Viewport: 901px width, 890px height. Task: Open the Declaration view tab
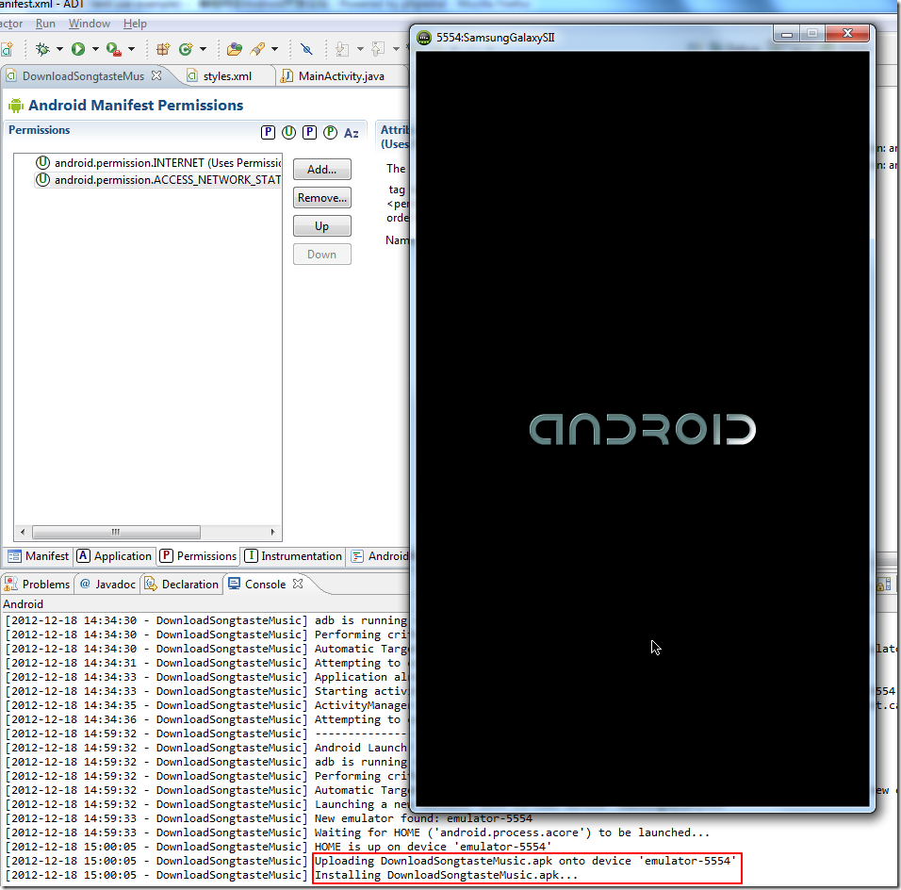[182, 585]
